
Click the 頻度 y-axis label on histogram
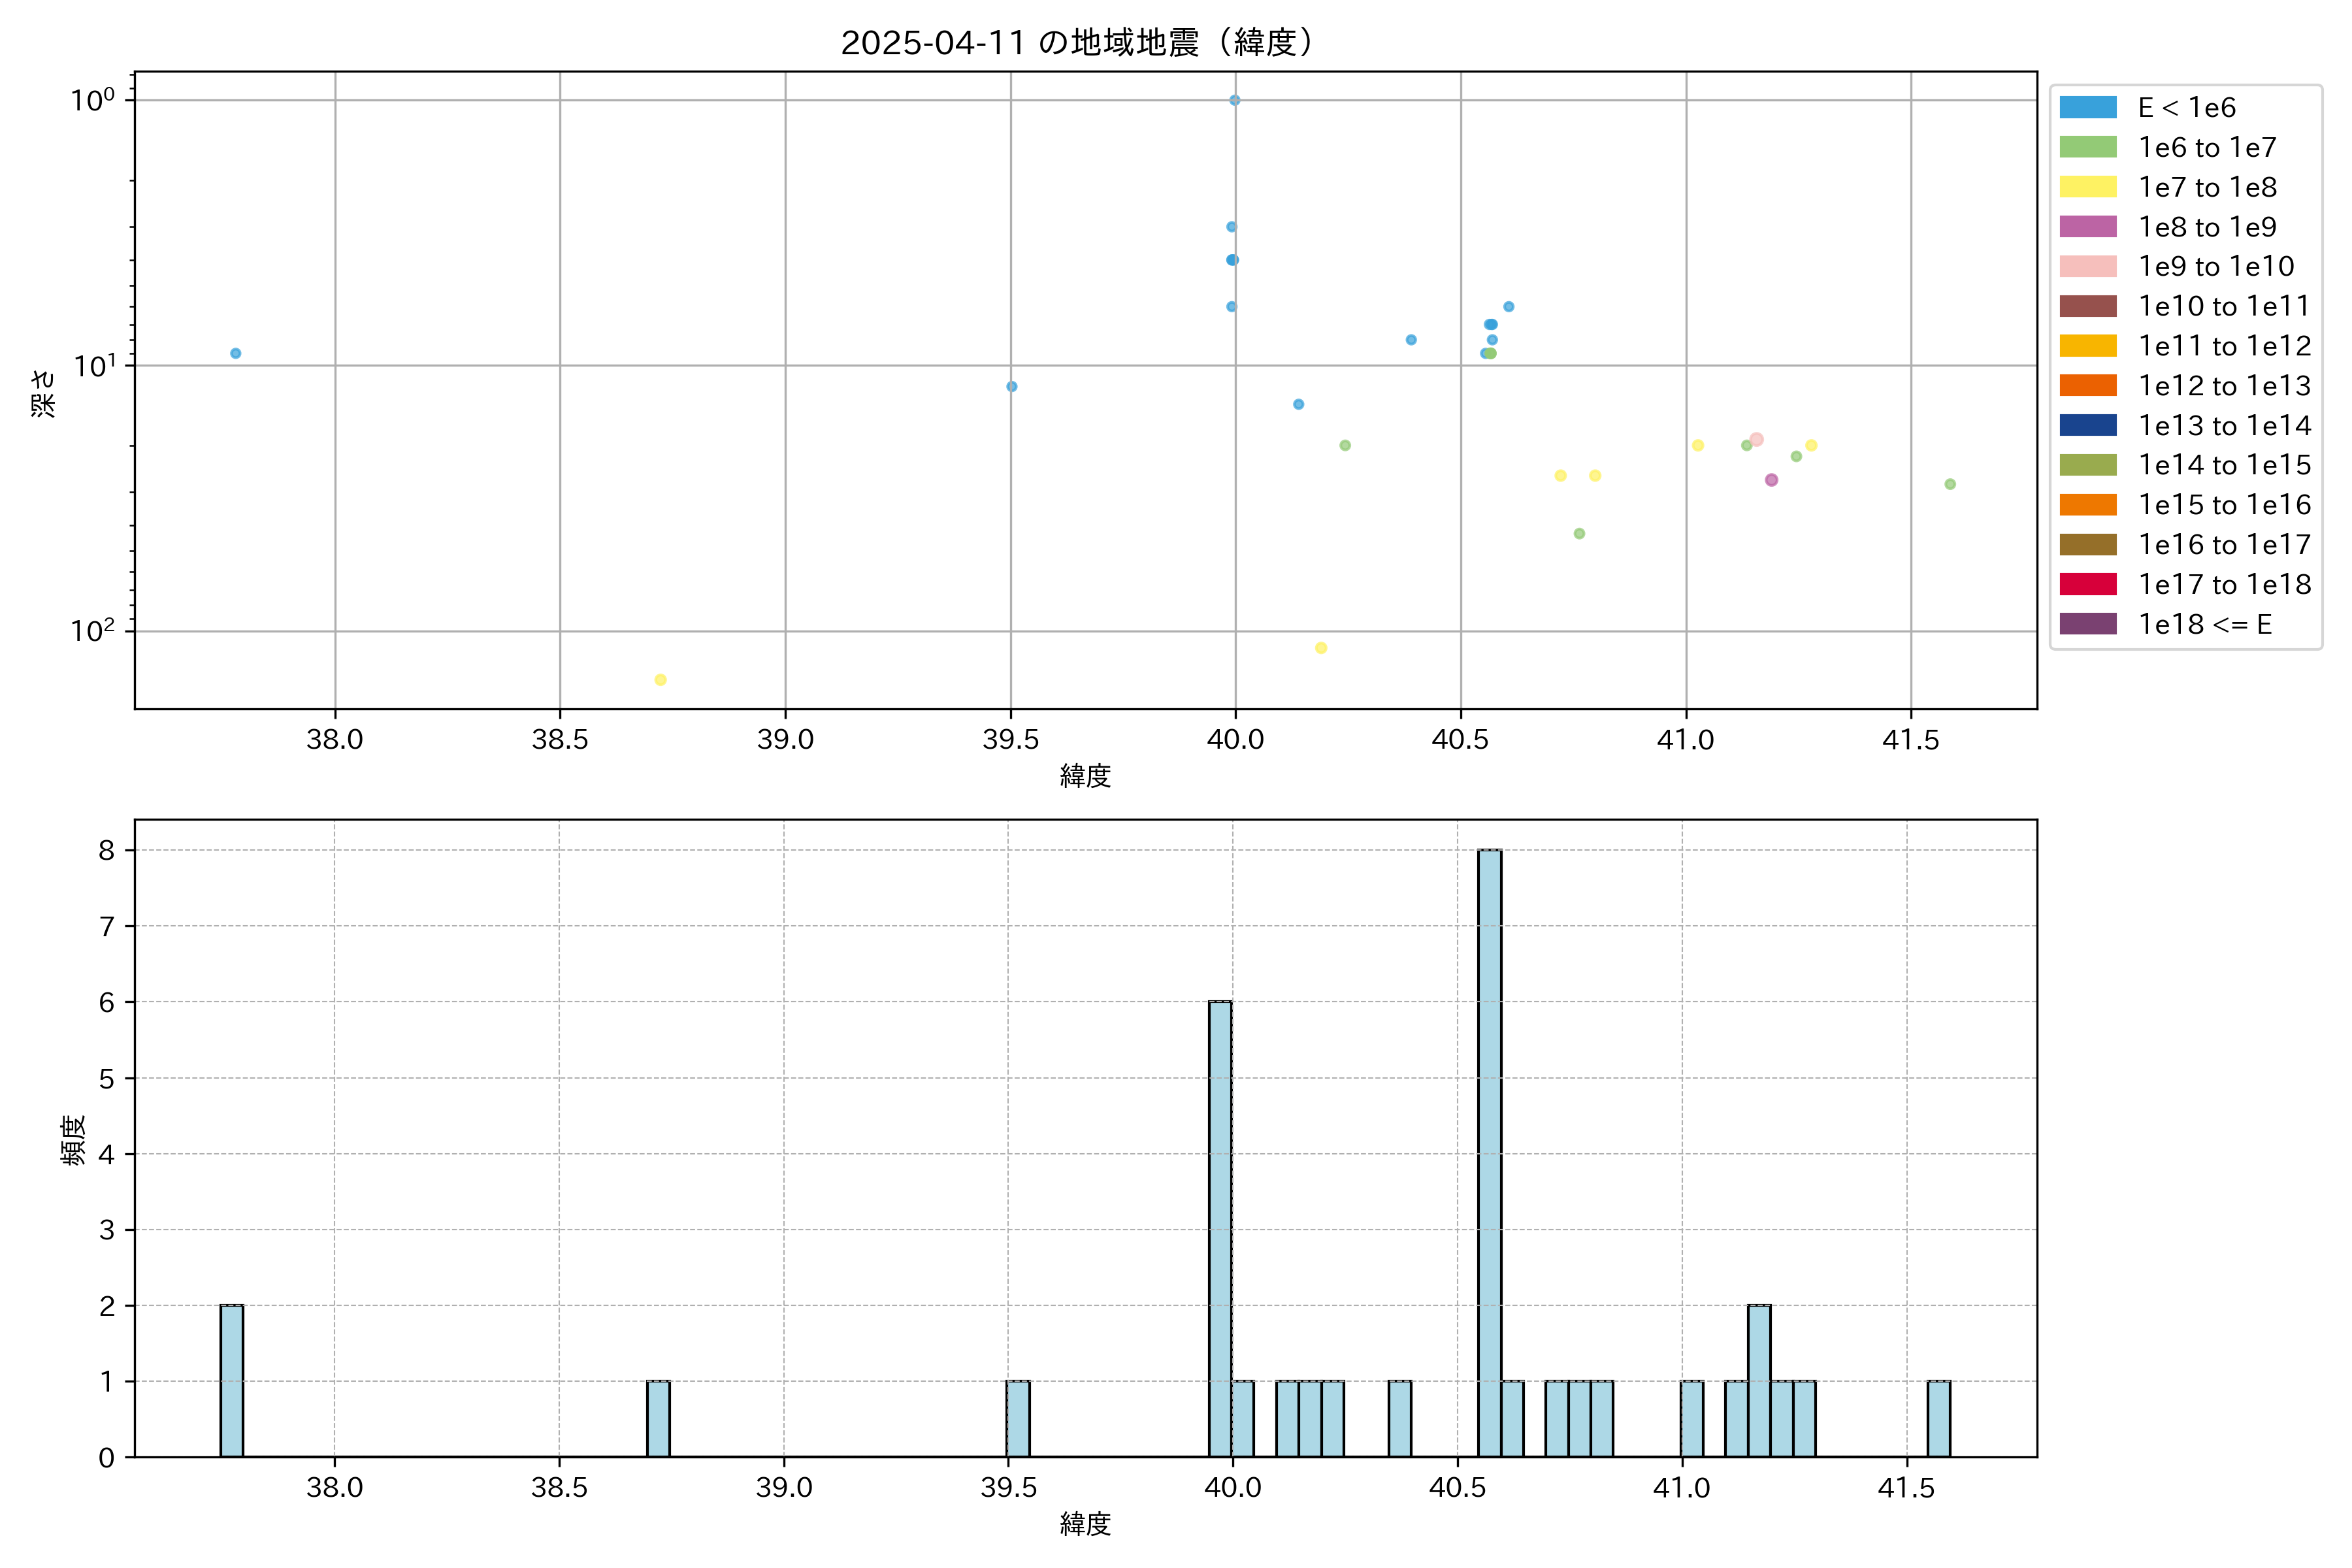(73, 1140)
